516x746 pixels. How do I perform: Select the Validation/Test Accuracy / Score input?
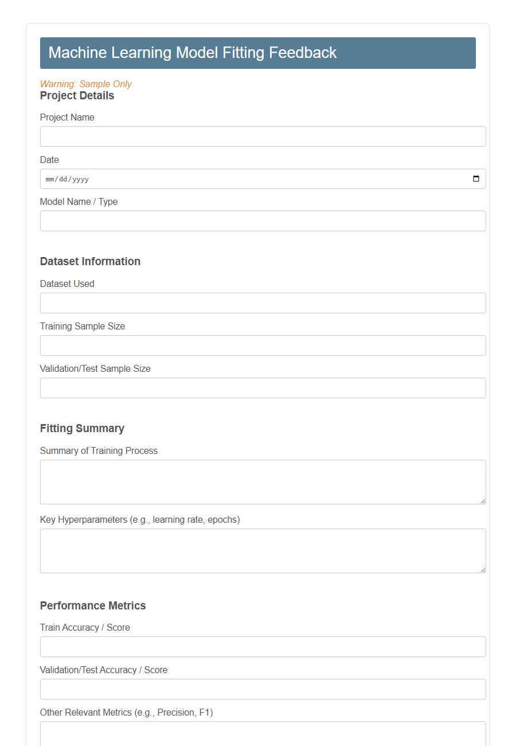pyautogui.click(x=263, y=689)
